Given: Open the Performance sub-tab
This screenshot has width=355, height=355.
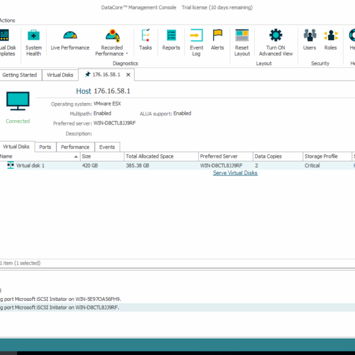Looking at the screenshot, I should 75,147.
